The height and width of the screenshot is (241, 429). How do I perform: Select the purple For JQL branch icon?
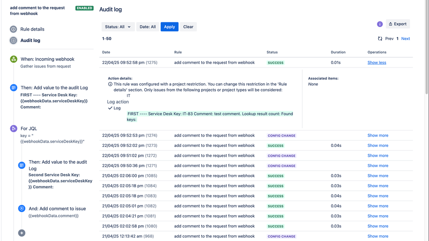click(14, 128)
